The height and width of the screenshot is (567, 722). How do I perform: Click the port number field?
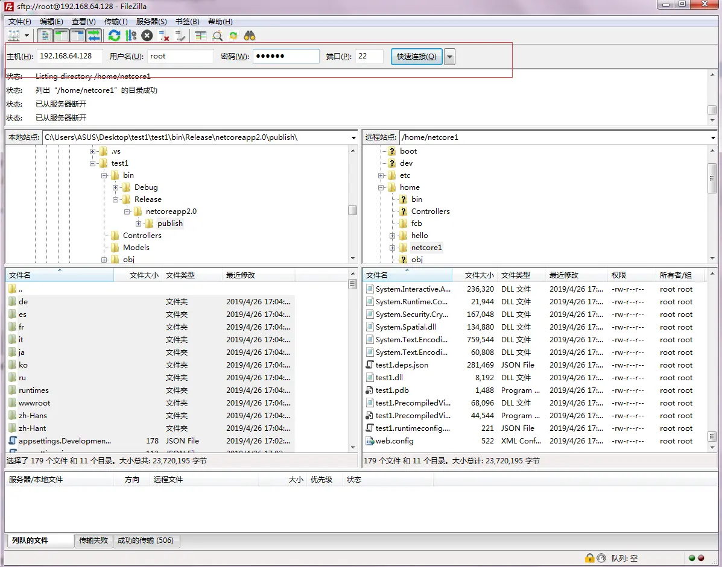(x=369, y=56)
